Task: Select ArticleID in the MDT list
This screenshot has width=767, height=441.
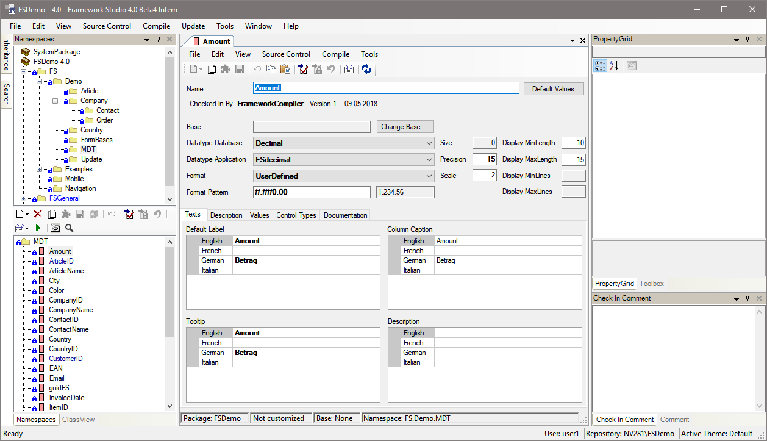Action: [61, 261]
